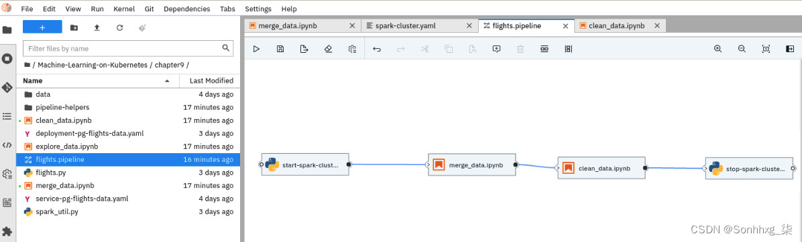The height and width of the screenshot is (242, 802).
Task: Open the Kernel menu
Action: click(124, 9)
